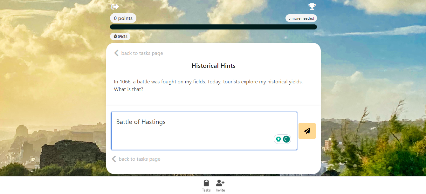Click the dark points progress bar

tap(213, 27)
